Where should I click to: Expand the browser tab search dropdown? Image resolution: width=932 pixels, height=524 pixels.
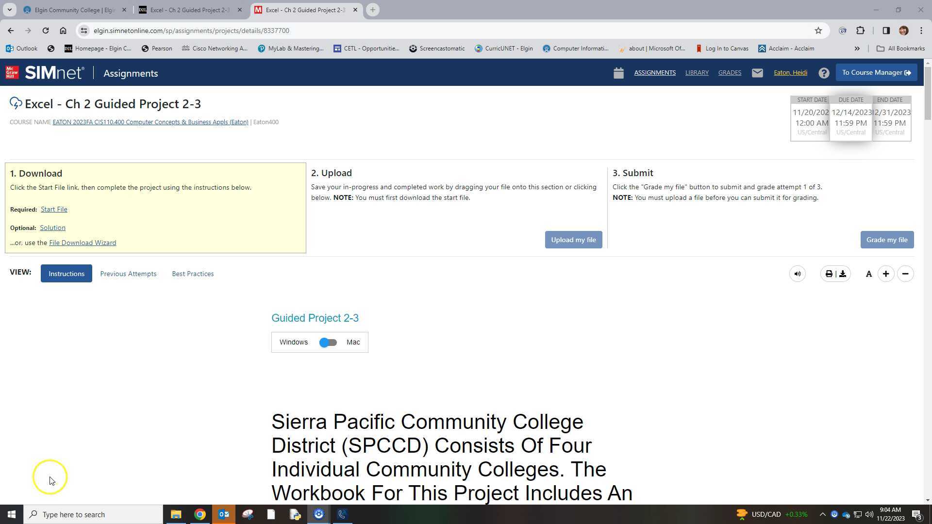9,10
